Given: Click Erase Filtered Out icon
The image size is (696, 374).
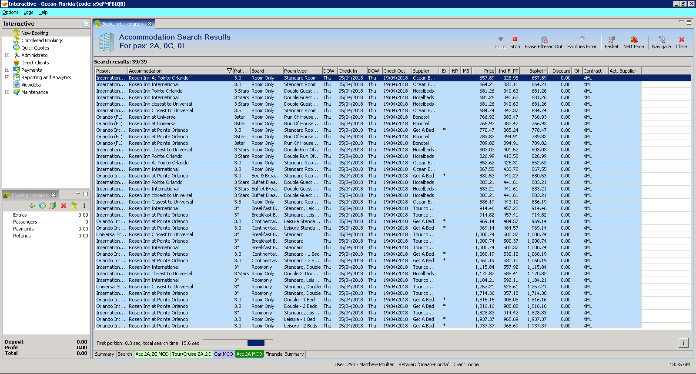Looking at the screenshot, I should (x=544, y=40).
